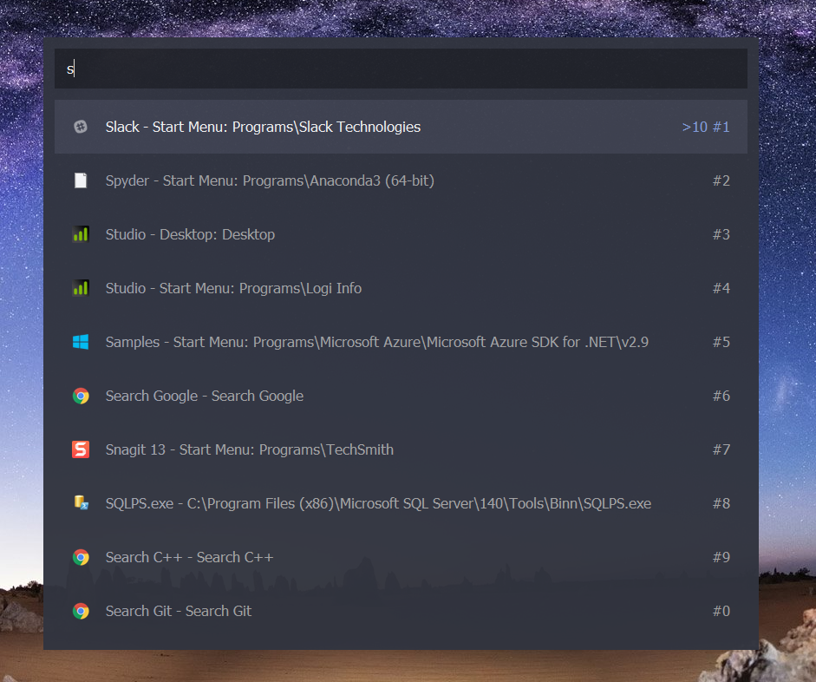The width and height of the screenshot is (816, 682).
Task: Click the #3 hotkey label on Studio Desktop row
Action: (721, 234)
